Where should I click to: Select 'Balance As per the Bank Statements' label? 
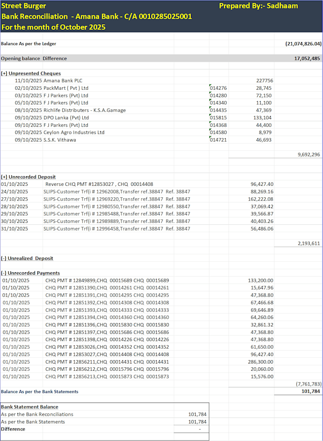(39, 392)
